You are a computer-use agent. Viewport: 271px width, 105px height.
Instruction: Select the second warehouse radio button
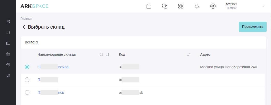(x=27, y=80)
